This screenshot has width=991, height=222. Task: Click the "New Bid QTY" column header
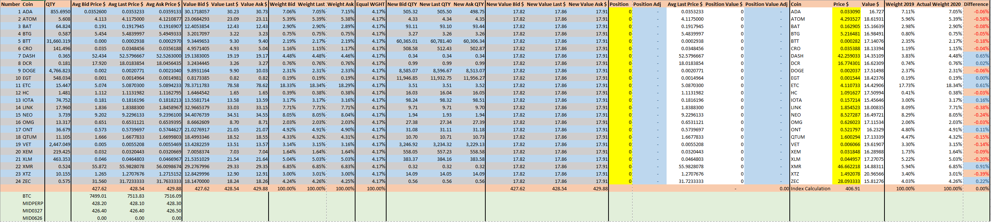(x=402, y=4)
